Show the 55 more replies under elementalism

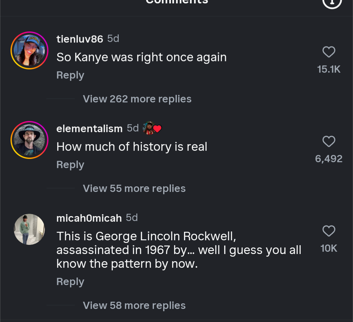coord(134,188)
